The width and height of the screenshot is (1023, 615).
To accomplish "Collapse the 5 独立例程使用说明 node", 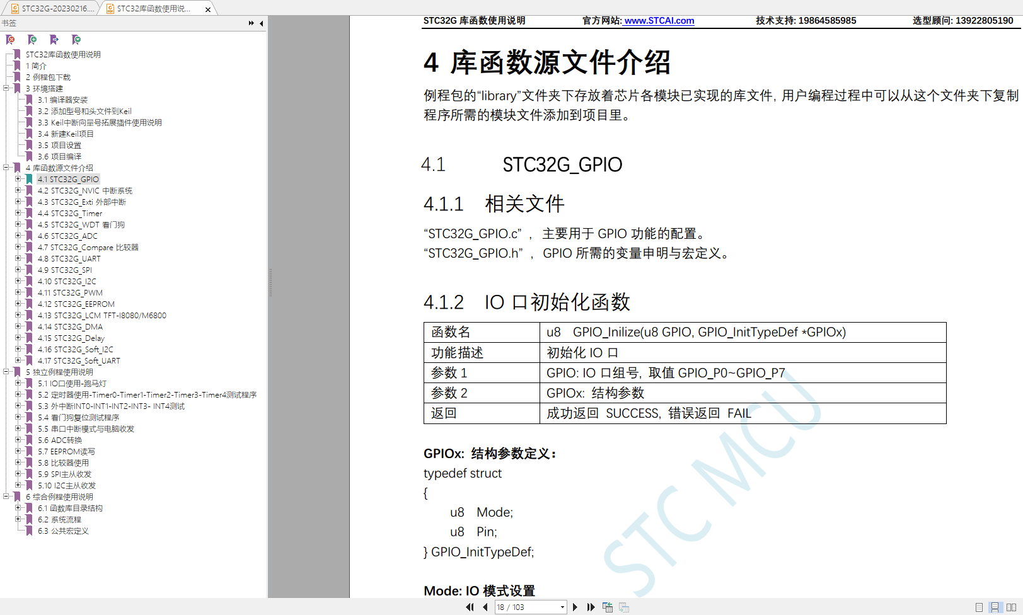I will (x=6, y=372).
